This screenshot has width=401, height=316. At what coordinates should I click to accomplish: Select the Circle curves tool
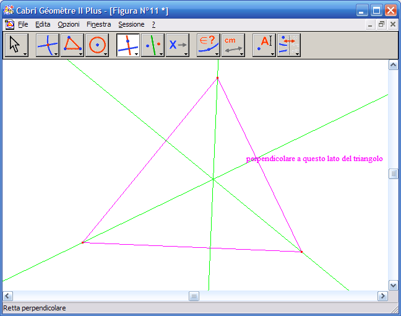[x=97, y=45]
